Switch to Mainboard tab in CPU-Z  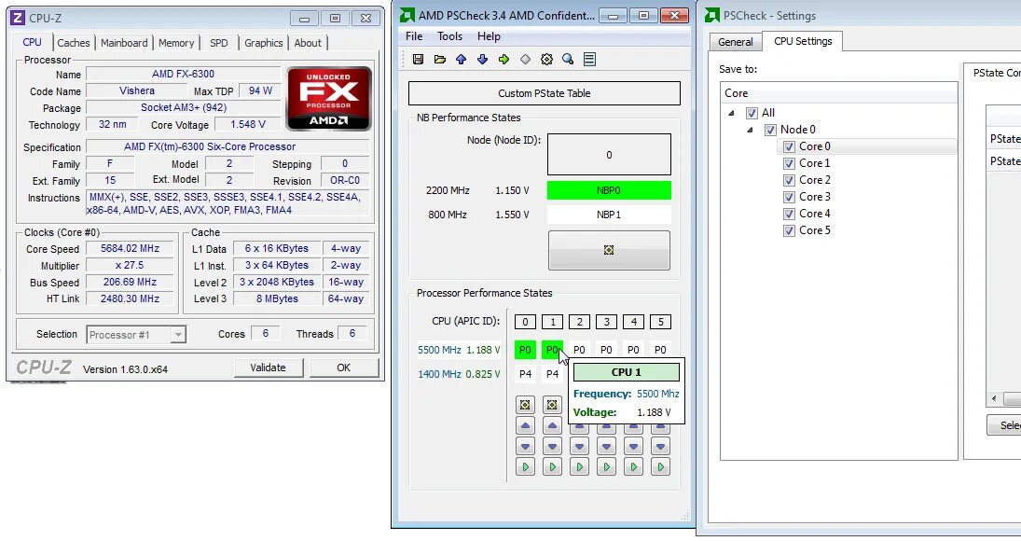[124, 43]
